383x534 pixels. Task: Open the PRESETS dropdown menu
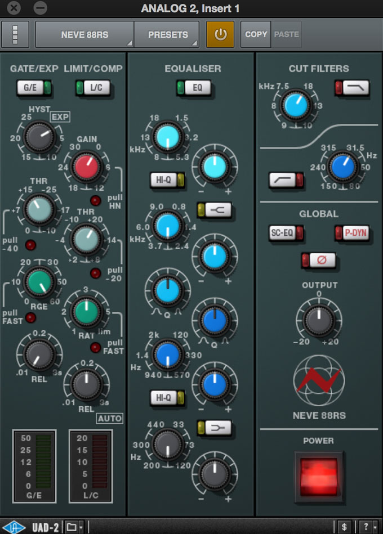pyautogui.click(x=167, y=34)
